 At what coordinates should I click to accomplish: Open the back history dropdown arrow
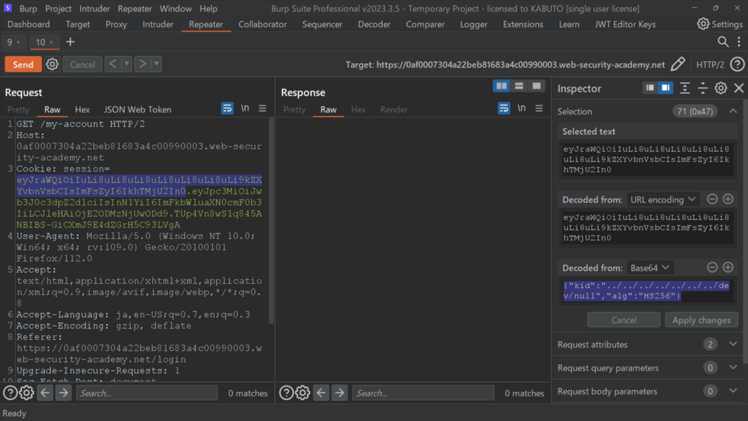pyautogui.click(x=127, y=64)
